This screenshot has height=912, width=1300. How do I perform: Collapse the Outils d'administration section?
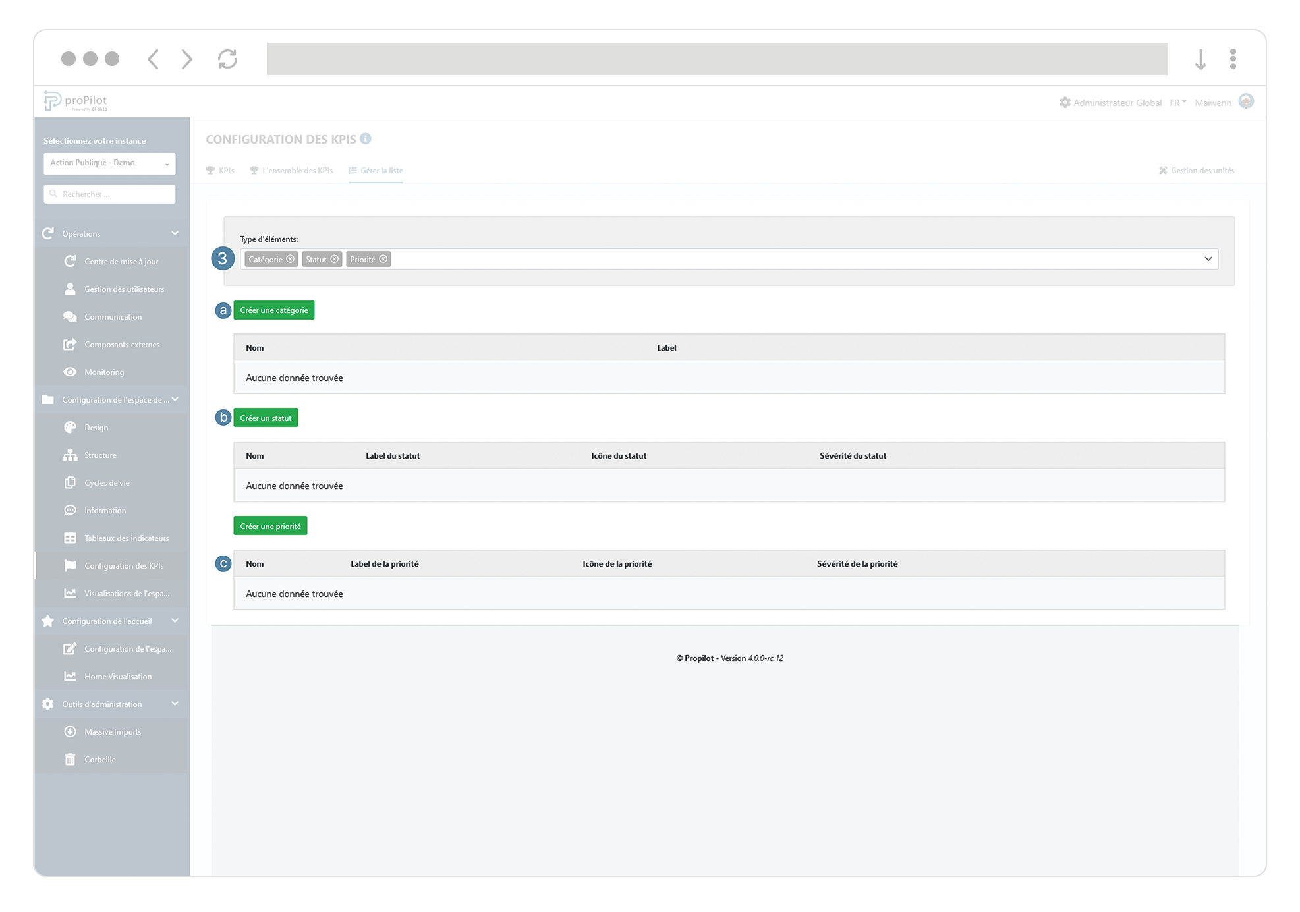[175, 704]
